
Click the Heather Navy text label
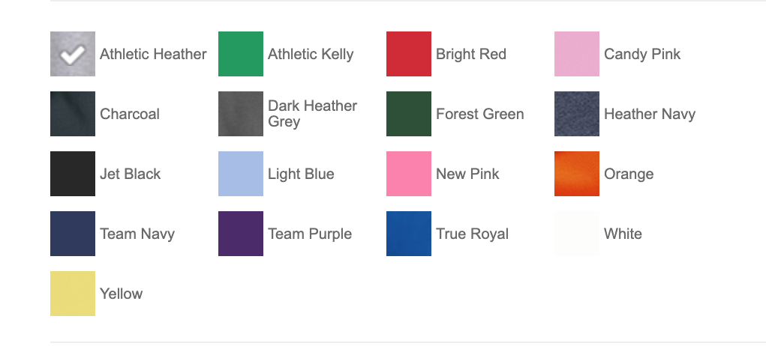pyautogui.click(x=650, y=115)
